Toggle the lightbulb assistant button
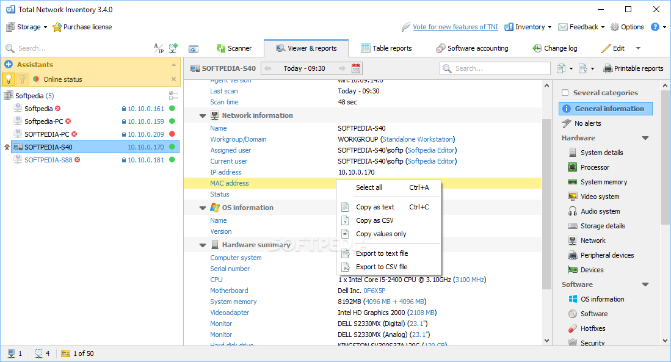The height and width of the screenshot is (362, 671). (x=9, y=79)
